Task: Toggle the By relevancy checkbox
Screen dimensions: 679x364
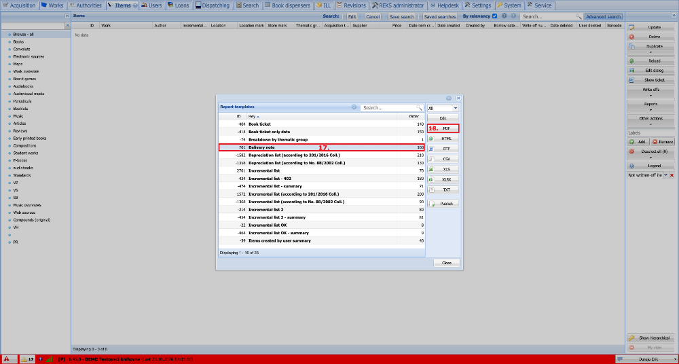Action: click(x=495, y=16)
